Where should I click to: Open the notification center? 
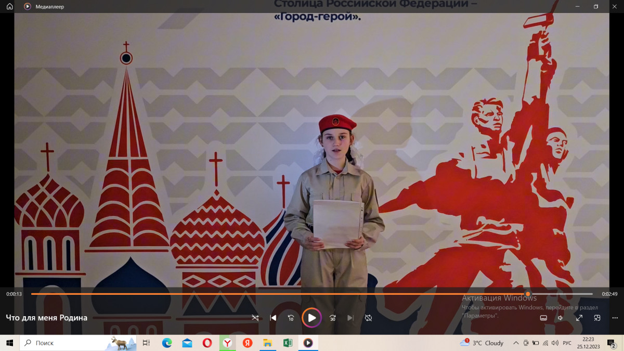pyautogui.click(x=612, y=343)
